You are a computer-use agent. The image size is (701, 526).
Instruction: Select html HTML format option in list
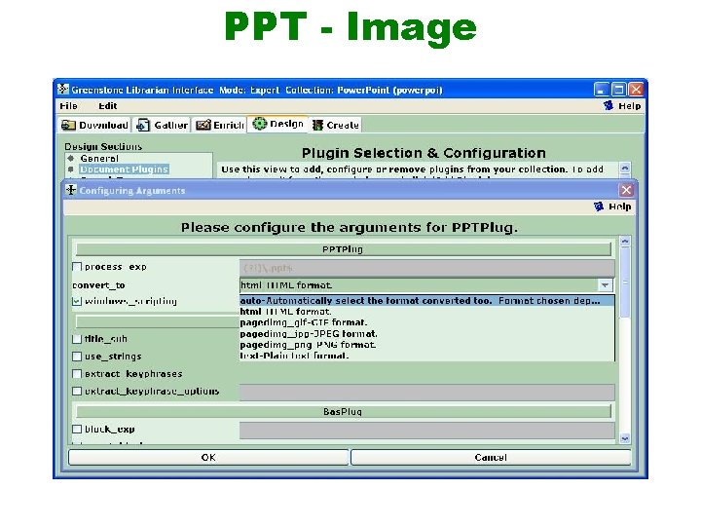click(x=426, y=312)
